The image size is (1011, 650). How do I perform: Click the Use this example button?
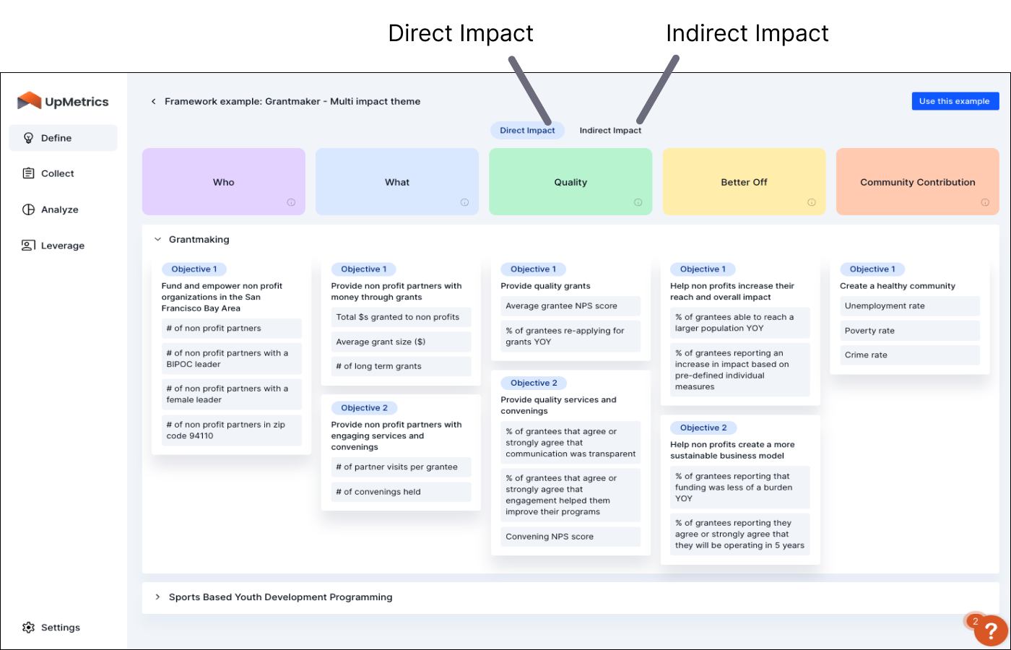coord(955,101)
